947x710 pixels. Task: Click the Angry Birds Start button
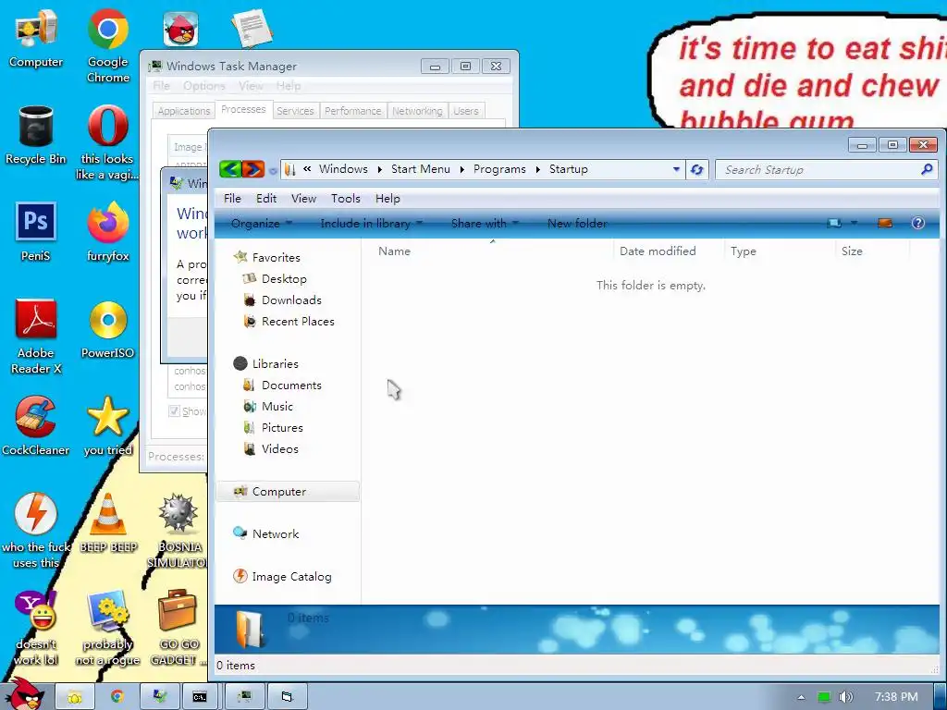pos(24,693)
